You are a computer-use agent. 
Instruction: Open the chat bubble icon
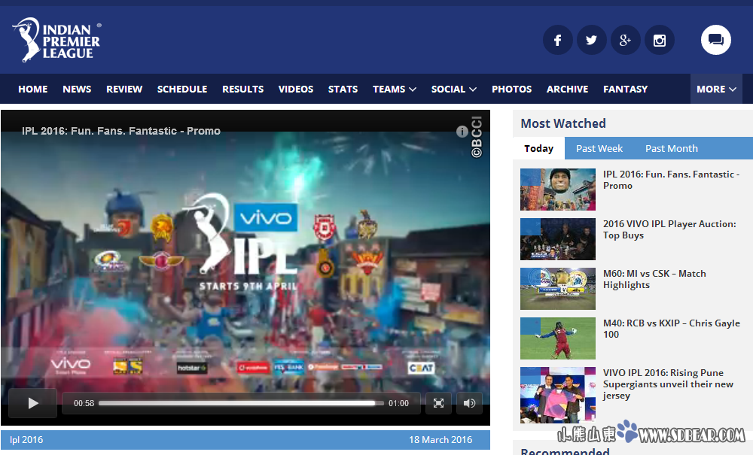[715, 40]
